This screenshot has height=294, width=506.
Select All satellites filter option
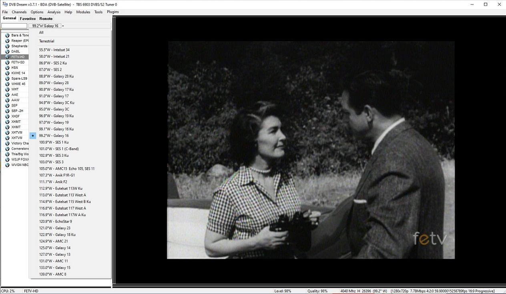[41, 32]
